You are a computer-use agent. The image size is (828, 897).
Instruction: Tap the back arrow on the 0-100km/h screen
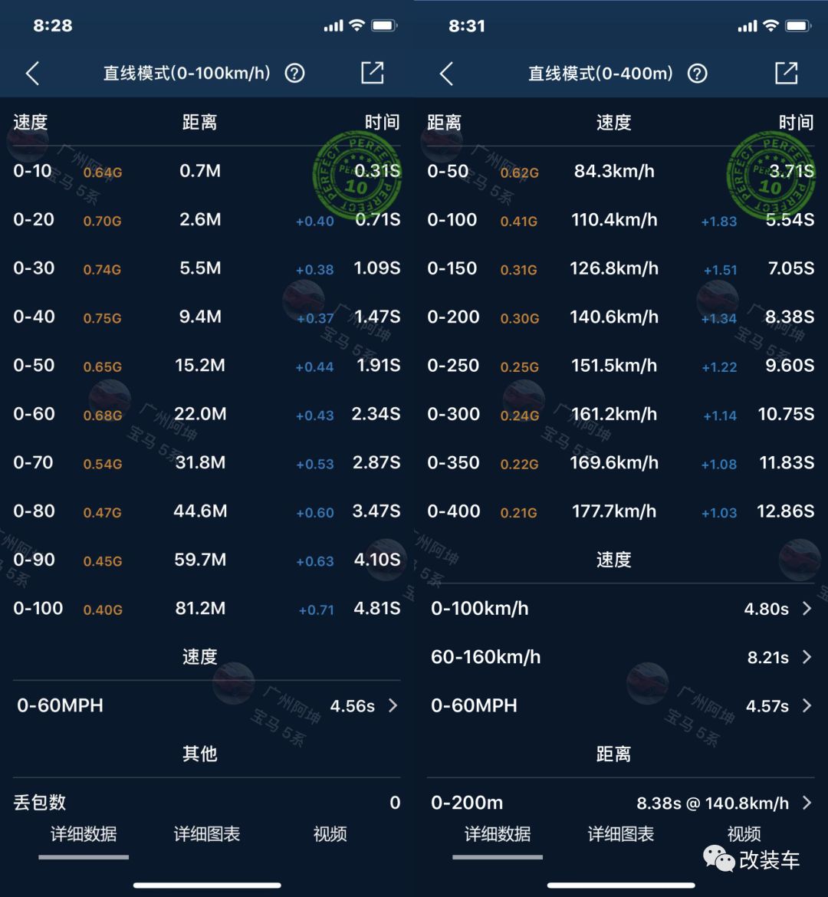[32, 73]
